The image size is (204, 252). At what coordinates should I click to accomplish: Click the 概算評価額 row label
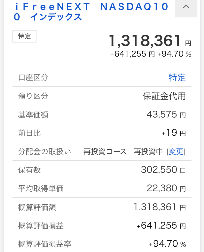click(37, 207)
